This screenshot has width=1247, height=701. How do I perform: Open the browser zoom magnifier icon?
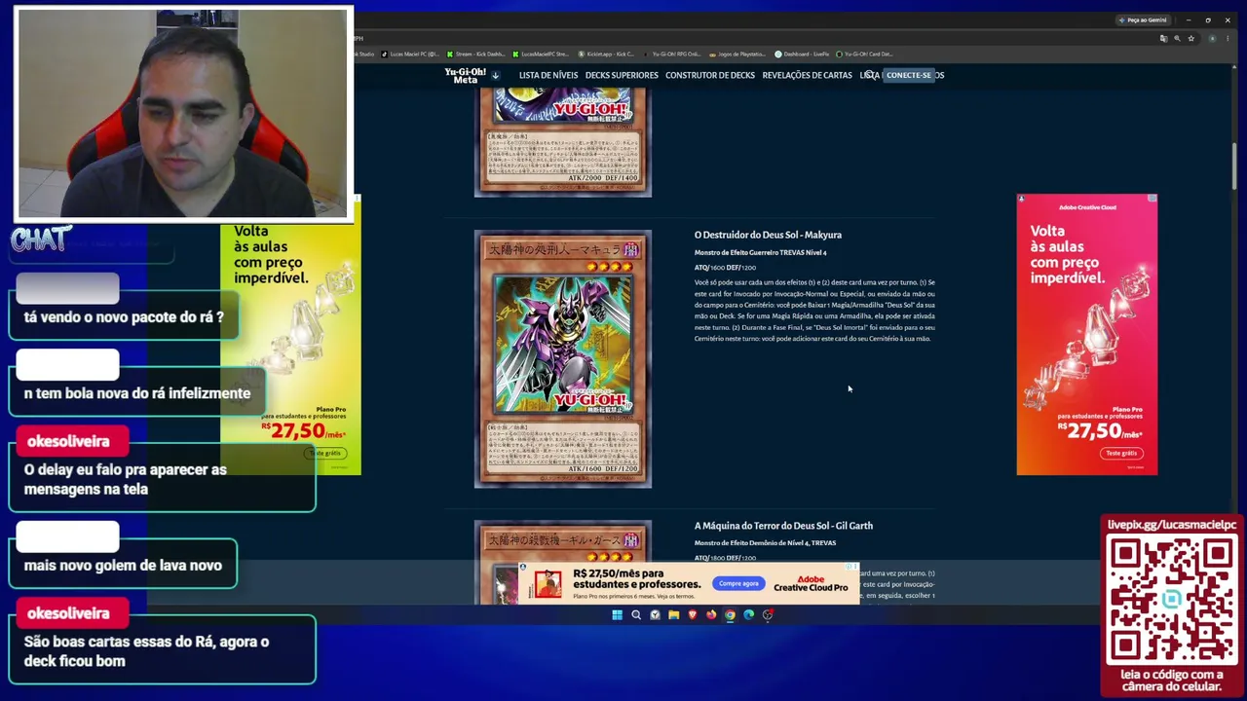(x=1177, y=38)
